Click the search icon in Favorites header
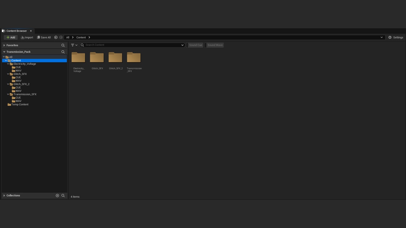Image resolution: width=406 pixels, height=228 pixels. [63, 45]
